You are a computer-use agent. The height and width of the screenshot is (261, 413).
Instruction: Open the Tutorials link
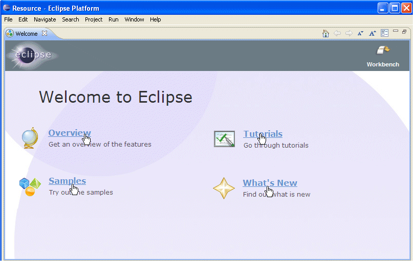[263, 134]
